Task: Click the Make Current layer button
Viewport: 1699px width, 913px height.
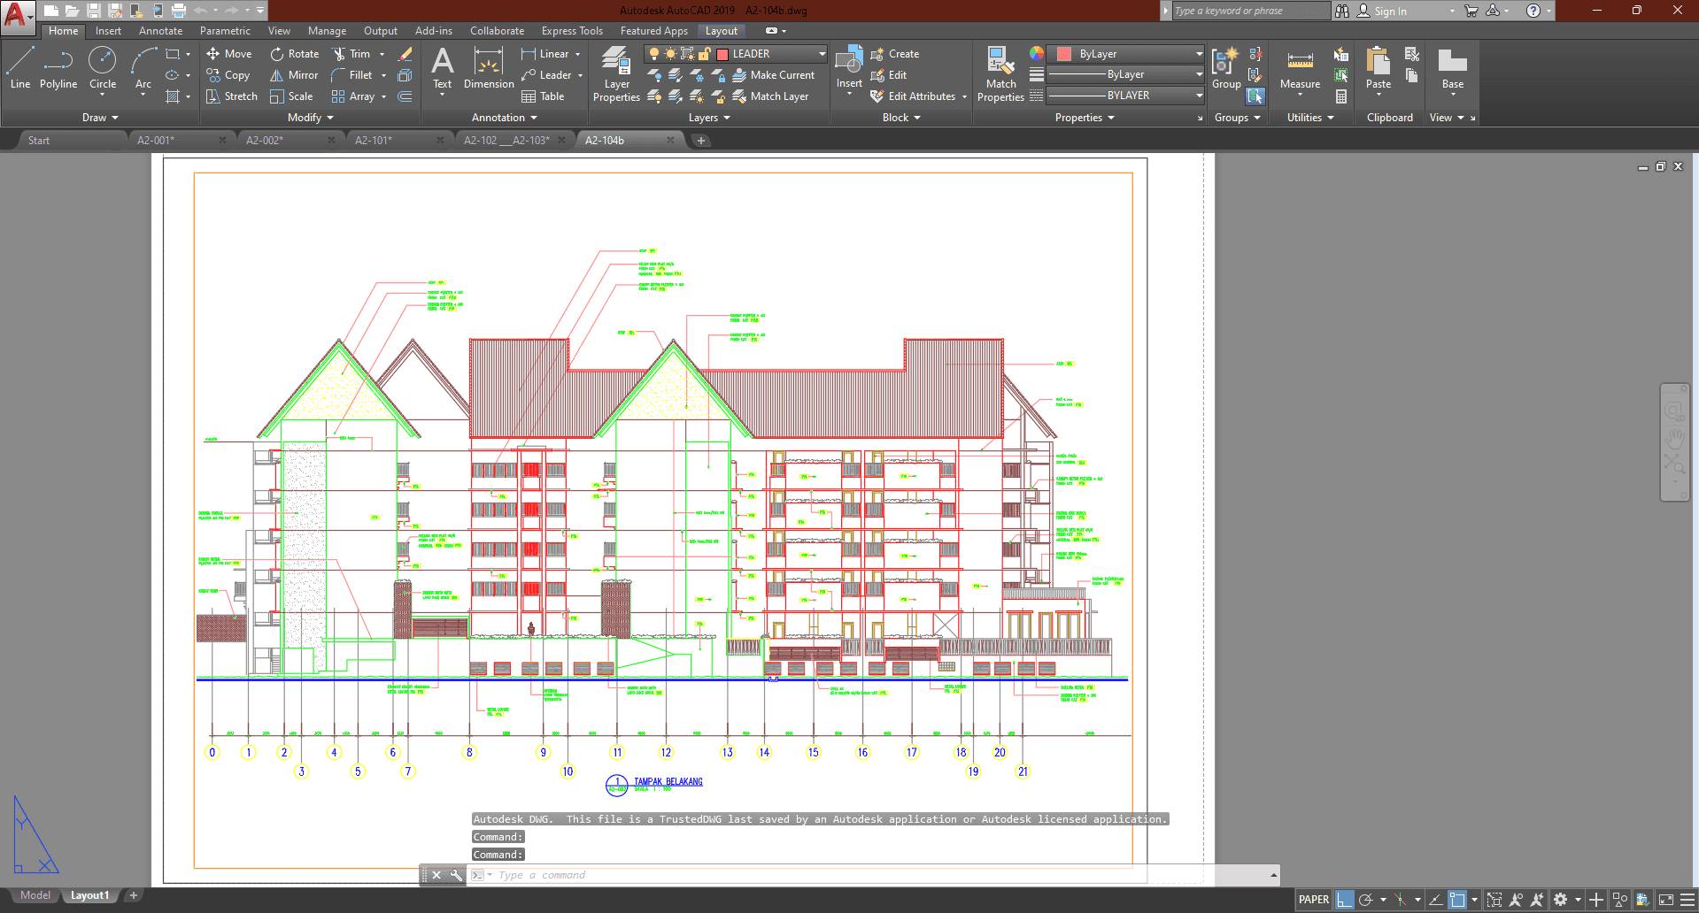Action: [774, 75]
